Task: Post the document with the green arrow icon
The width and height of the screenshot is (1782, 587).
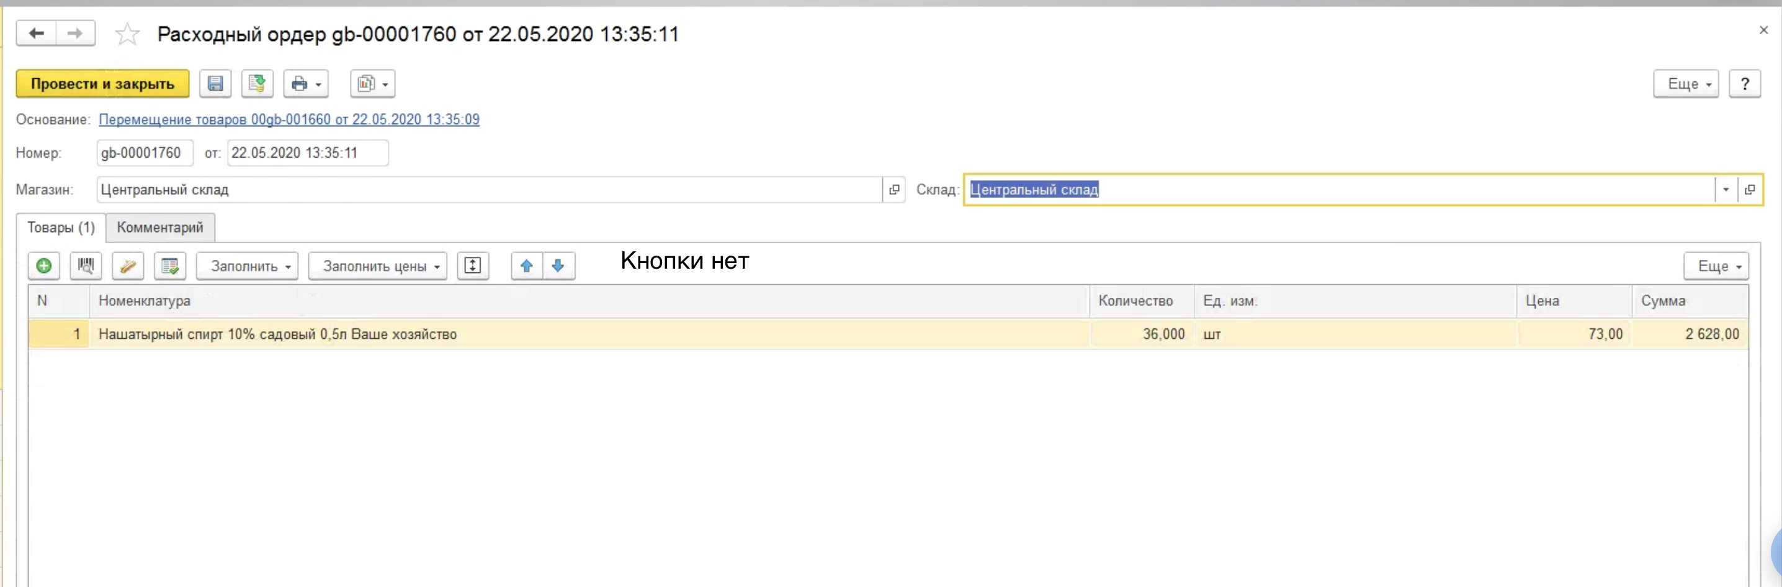Action: coord(257,84)
